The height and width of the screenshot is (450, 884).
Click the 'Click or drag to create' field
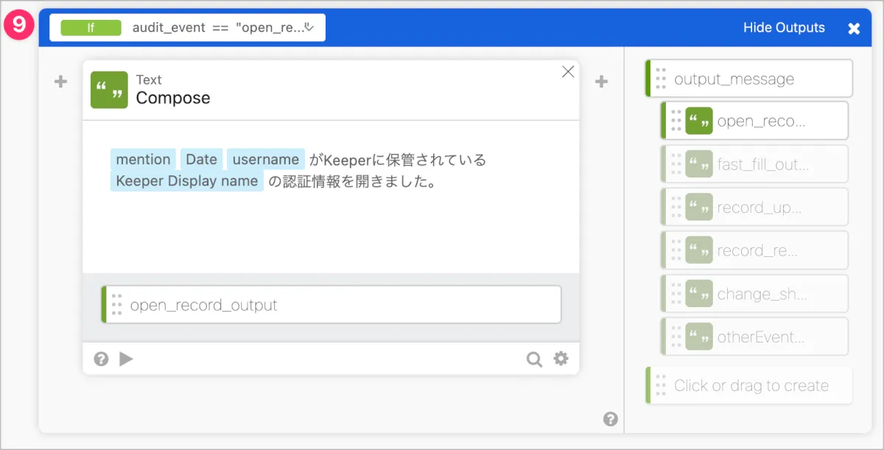(751, 386)
